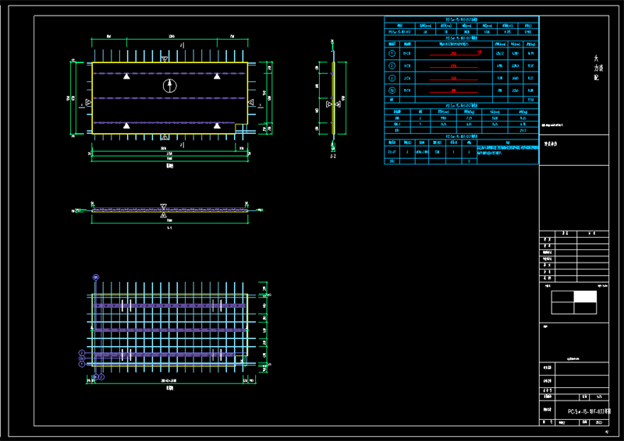Select the fourth circled marker in the rebar table

(392, 90)
